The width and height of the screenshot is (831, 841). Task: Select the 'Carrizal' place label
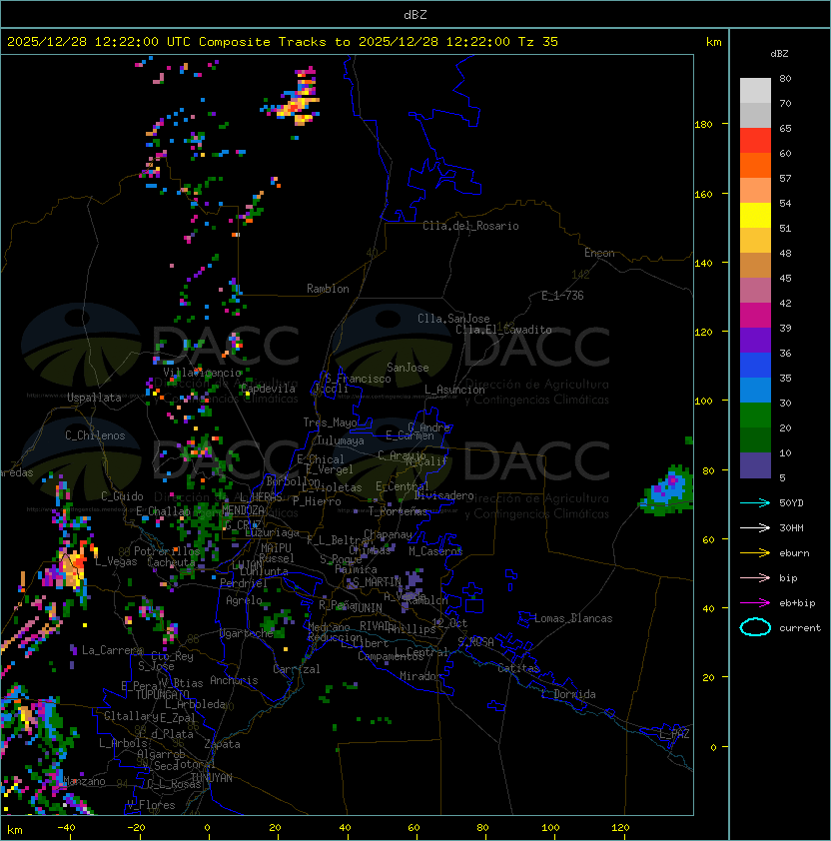coord(297,669)
